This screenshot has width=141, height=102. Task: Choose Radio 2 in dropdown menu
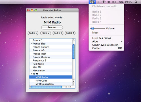(x=106, y=15)
